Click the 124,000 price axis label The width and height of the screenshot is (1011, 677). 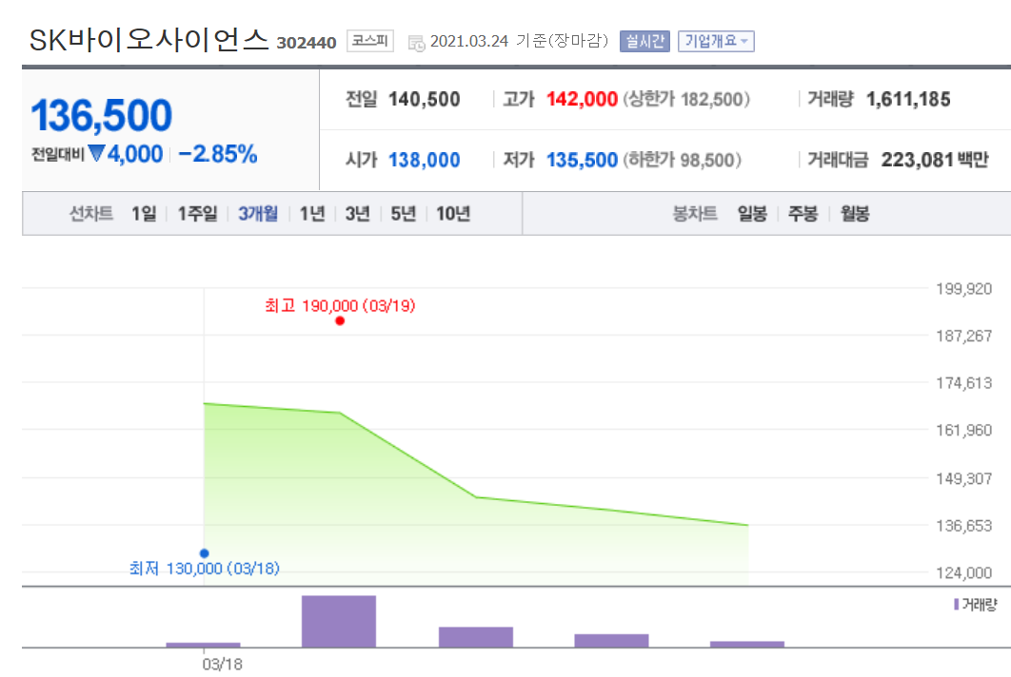[964, 572]
